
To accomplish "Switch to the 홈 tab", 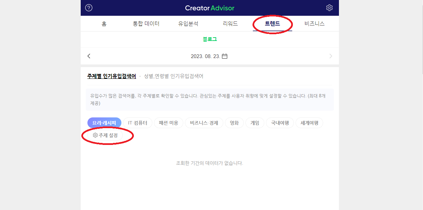I will (104, 24).
